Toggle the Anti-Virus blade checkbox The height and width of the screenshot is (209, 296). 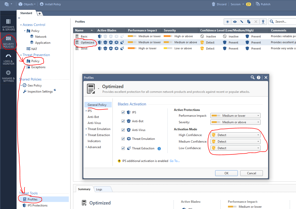coord(123,130)
